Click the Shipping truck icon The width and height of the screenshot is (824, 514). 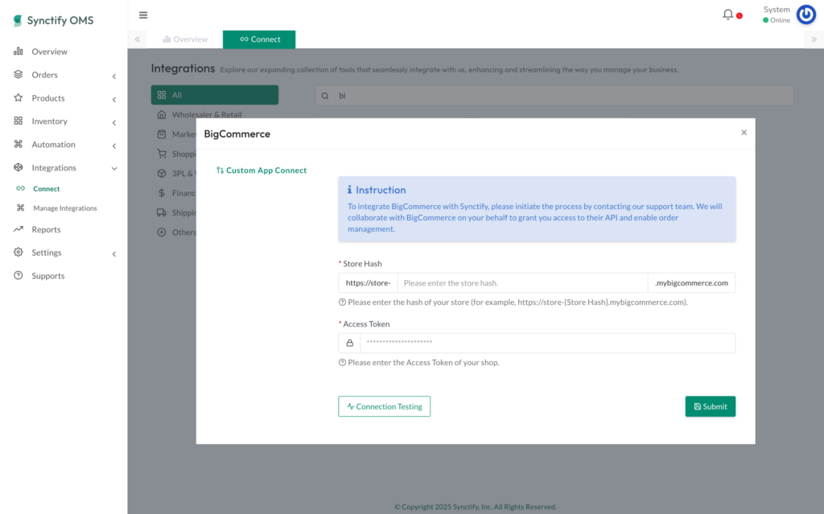pos(161,212)
